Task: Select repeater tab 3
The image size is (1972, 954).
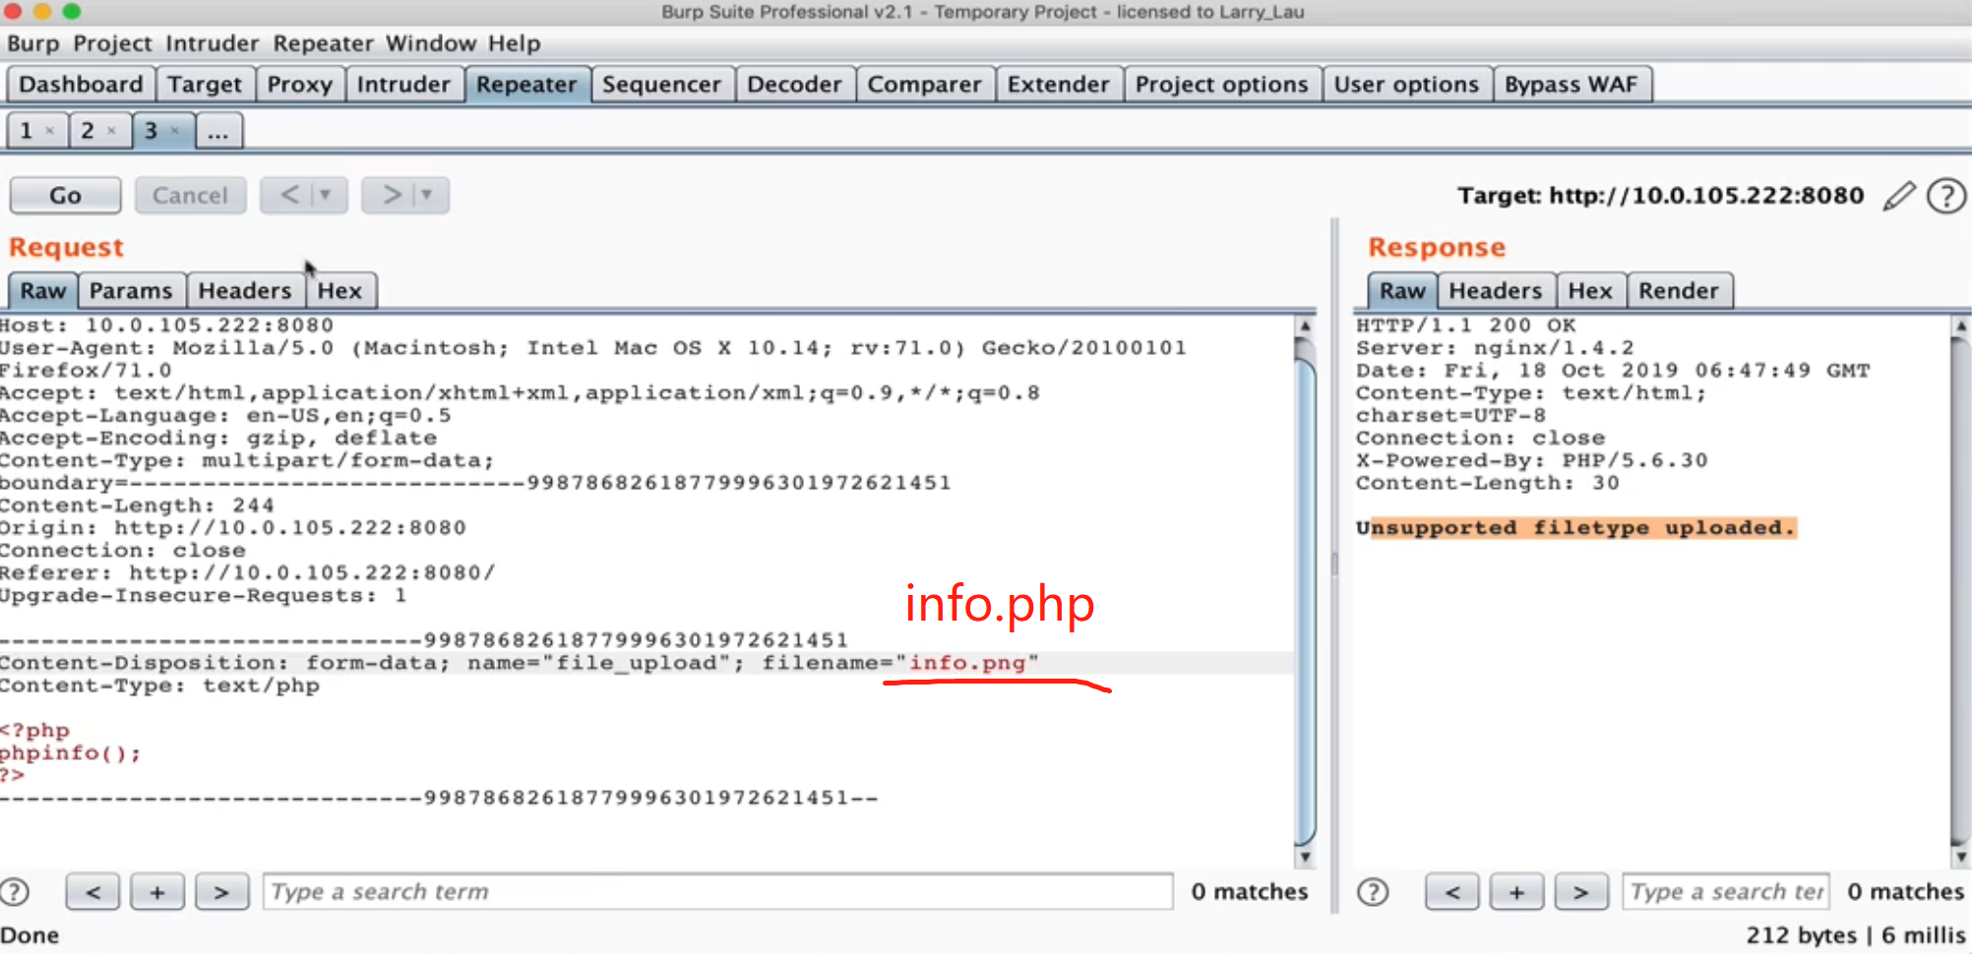Action: point(152,131)
